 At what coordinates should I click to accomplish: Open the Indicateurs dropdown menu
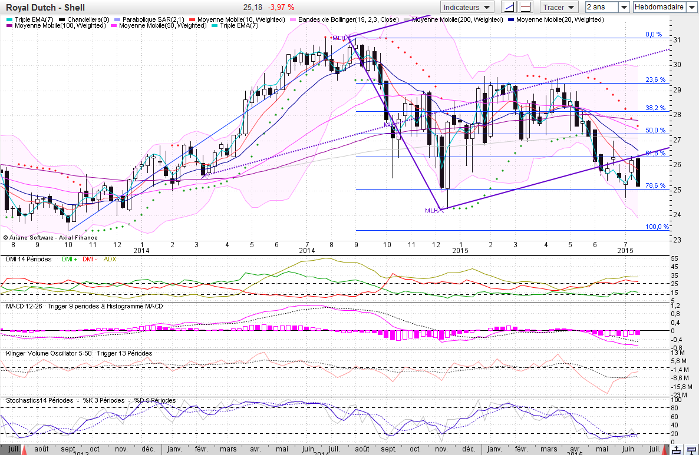tap(467, 7)
